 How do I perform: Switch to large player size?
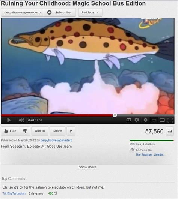[162, 120]
